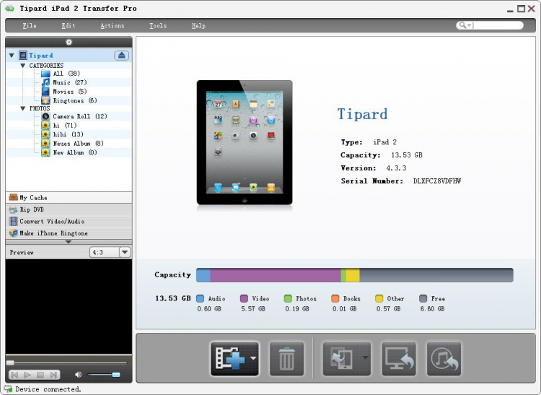
Task: Select Movies (5) category
Action: pyautogui.click(x=70, y=92)
